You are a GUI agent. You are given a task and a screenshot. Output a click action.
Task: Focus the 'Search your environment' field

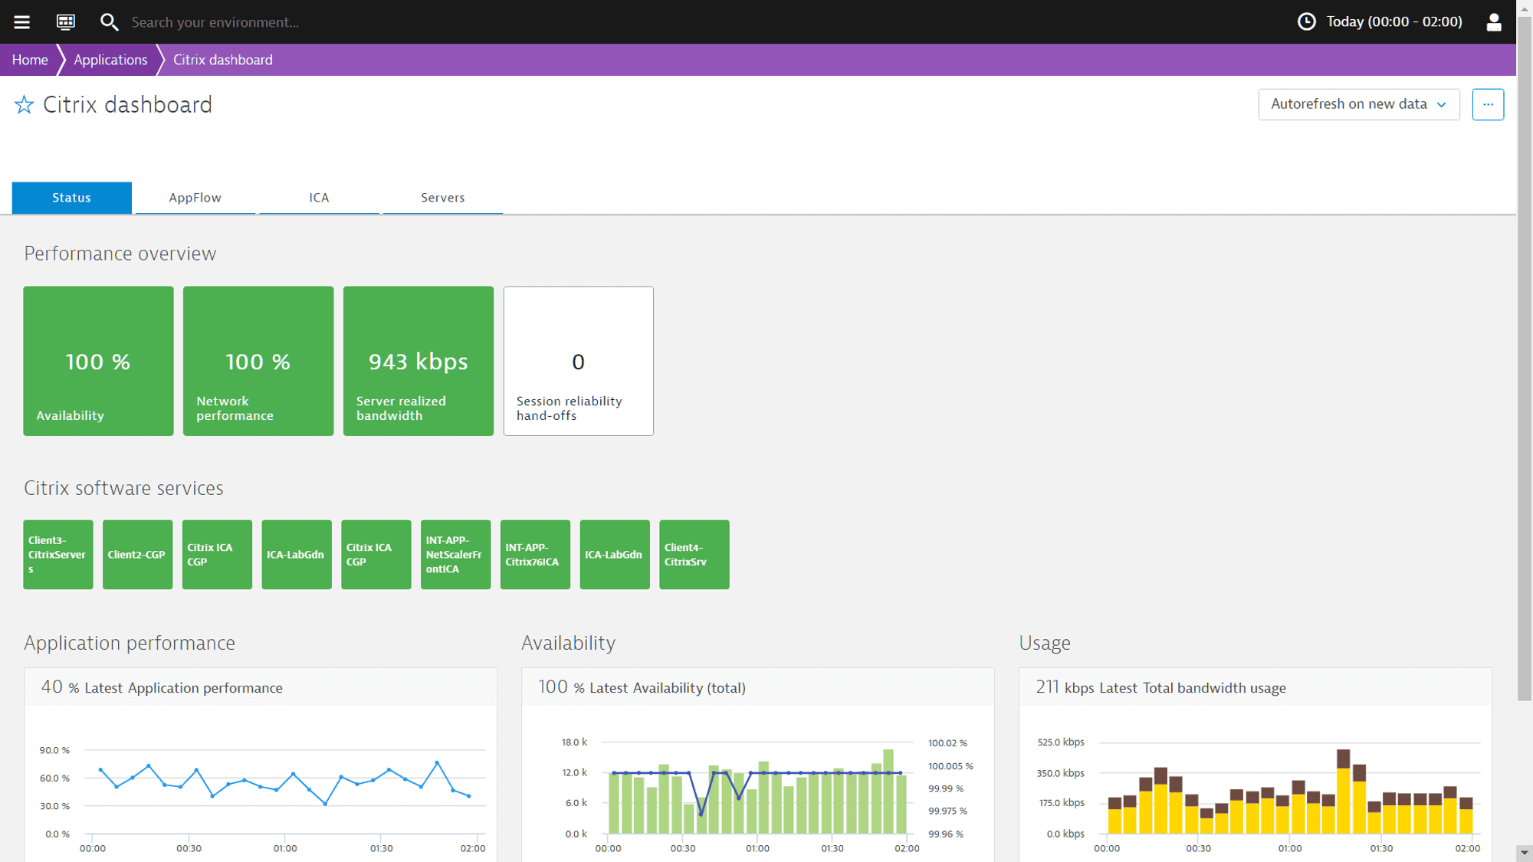point(215,21)
